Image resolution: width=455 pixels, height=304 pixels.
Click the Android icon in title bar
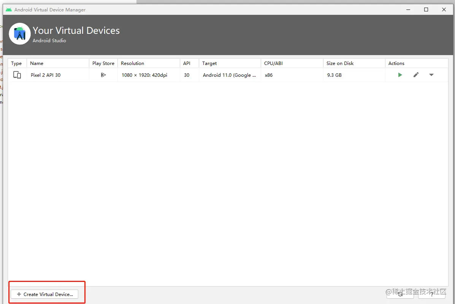pos(9,9)
